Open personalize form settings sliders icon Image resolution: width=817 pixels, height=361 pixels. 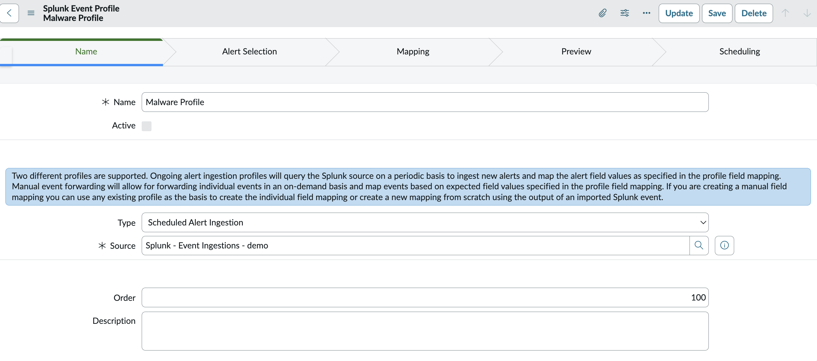click(625, 13)
